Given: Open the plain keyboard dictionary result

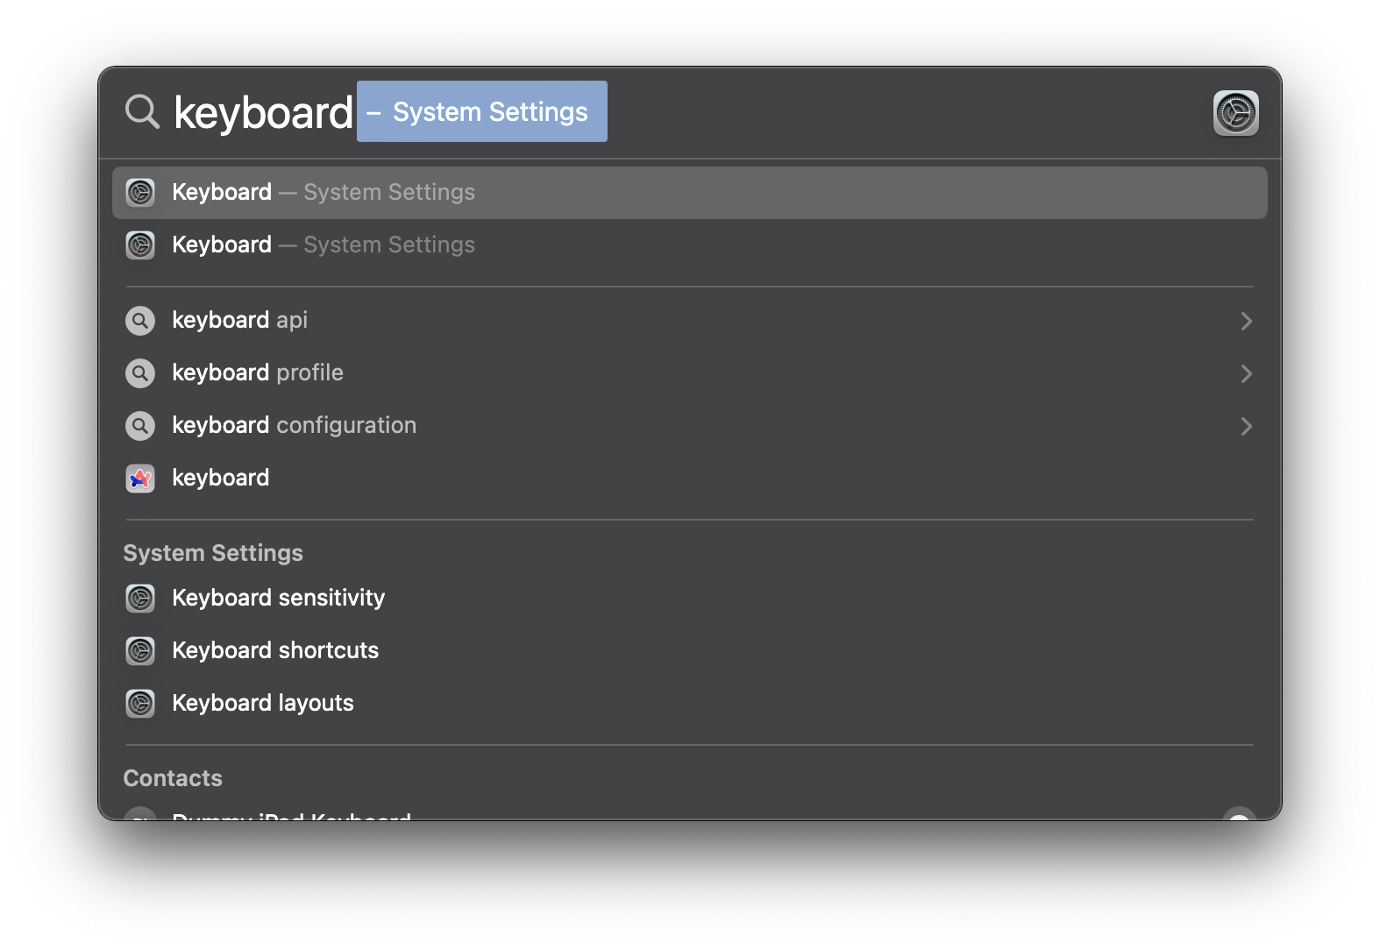Looking at the screenshot, I should pyautogui.click(x=689, y=479).
